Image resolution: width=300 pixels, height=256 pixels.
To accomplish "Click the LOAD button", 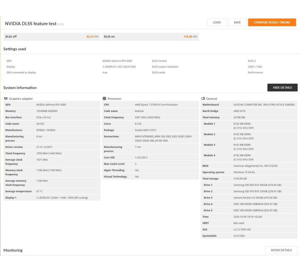I will coord(217,22).
